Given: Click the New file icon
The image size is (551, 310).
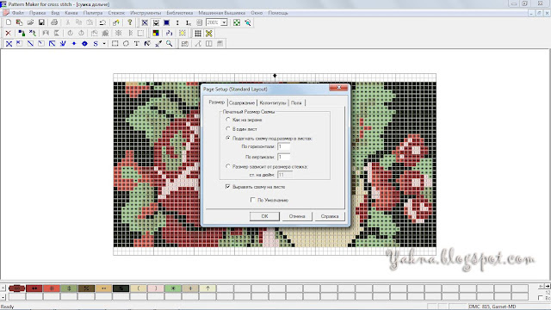Looking at the screenshot, I should click(9, 22).
